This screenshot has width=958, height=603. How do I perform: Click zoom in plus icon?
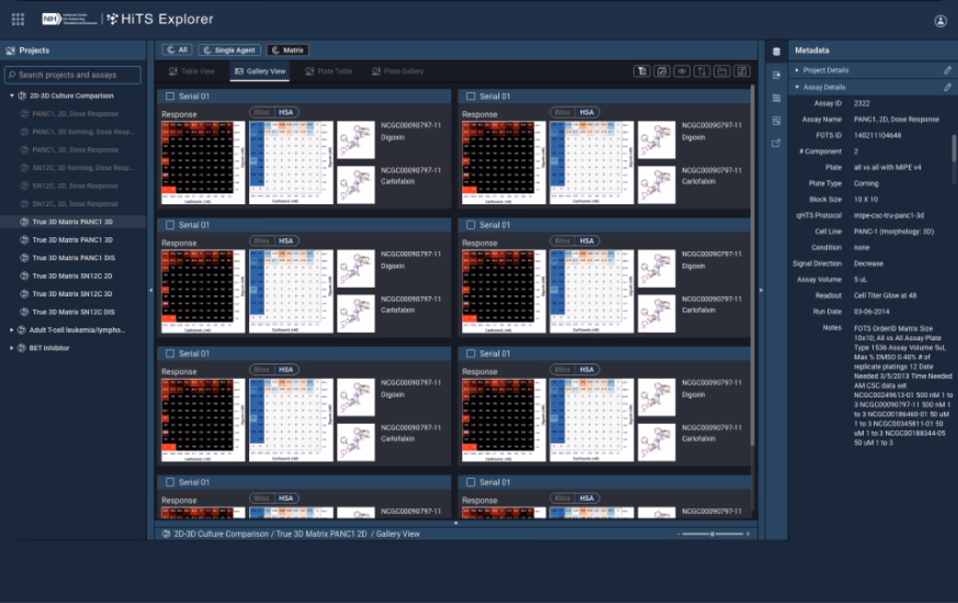[x=748, y=534]
